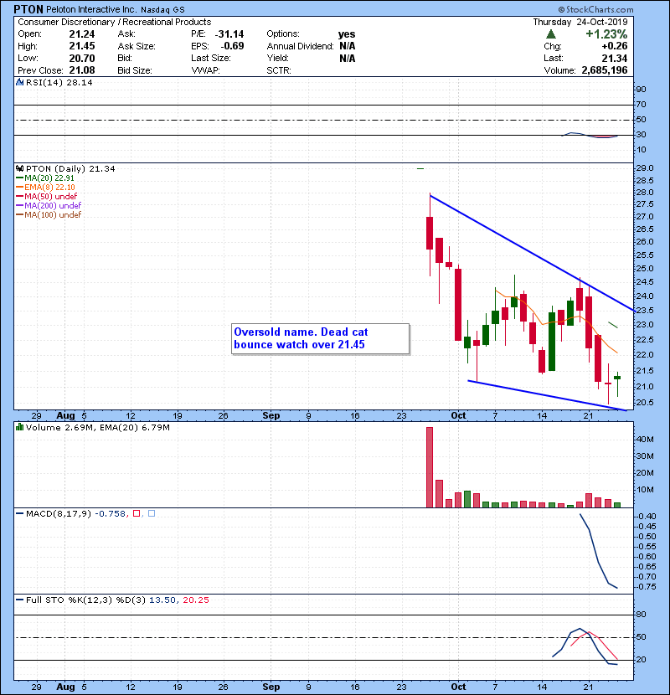670x695 pixels.
Task: Click the candlestick icon beside PTON (Daily)
Action: pyautogui.click(x=19, y=168)
